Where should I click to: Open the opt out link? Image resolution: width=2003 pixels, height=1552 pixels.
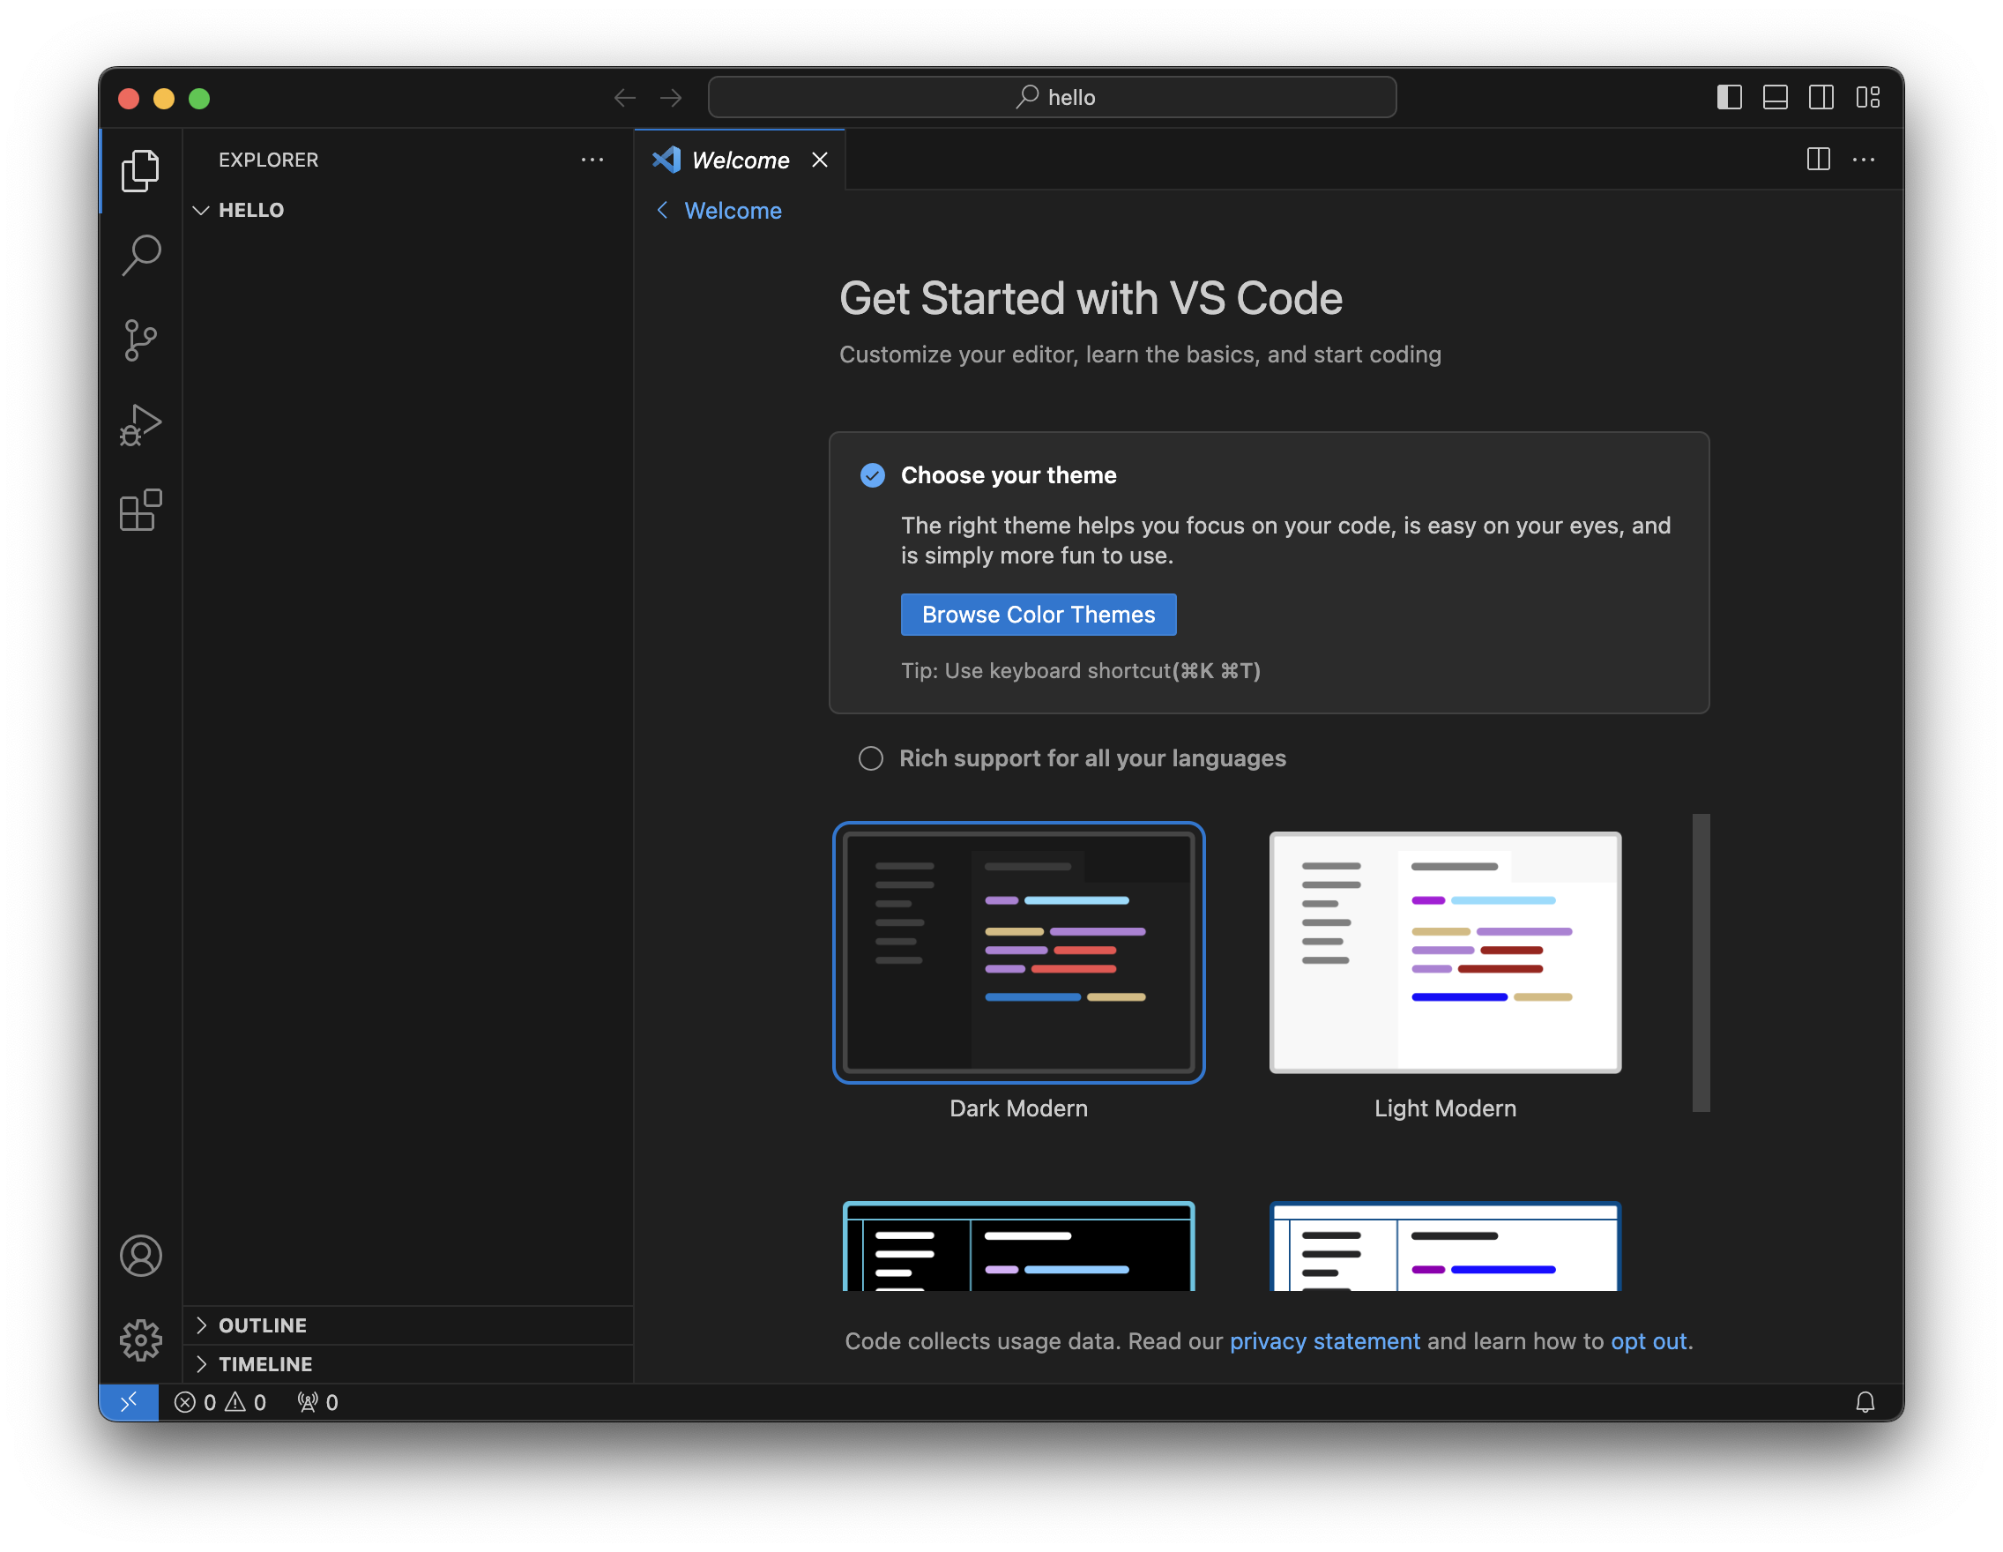[x=1649, y=1341]
